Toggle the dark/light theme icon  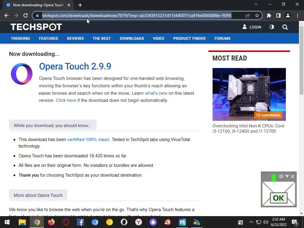pyautogui.click(x=272, y=27)
